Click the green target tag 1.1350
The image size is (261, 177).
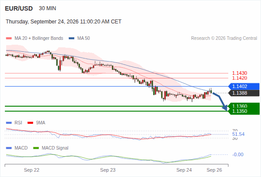pyautogui.click(x=244, y=111)
